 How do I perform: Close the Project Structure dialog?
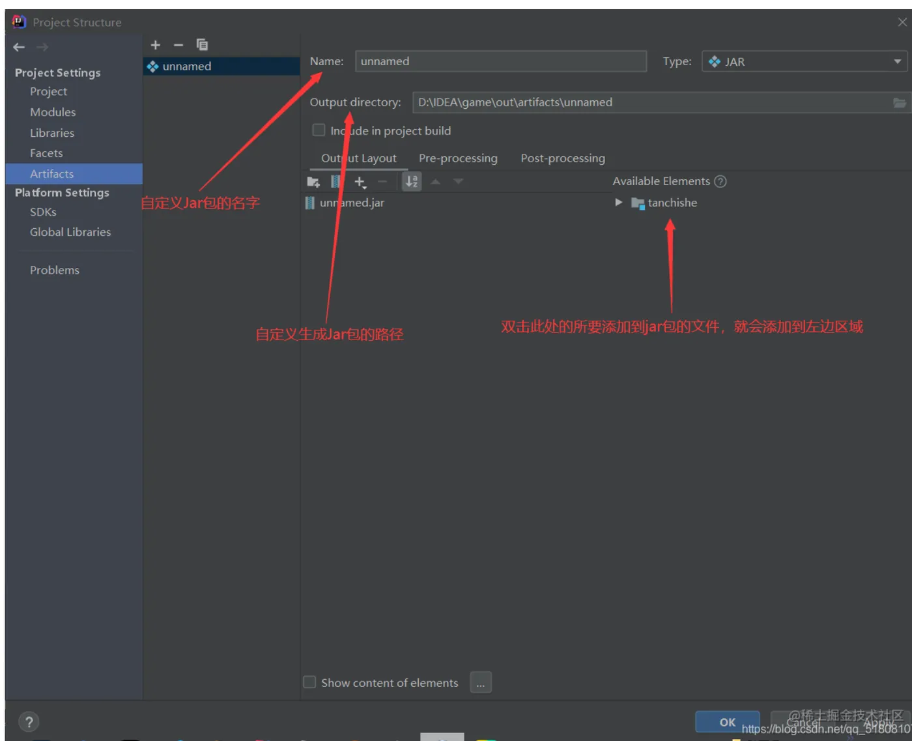point(902,22)
